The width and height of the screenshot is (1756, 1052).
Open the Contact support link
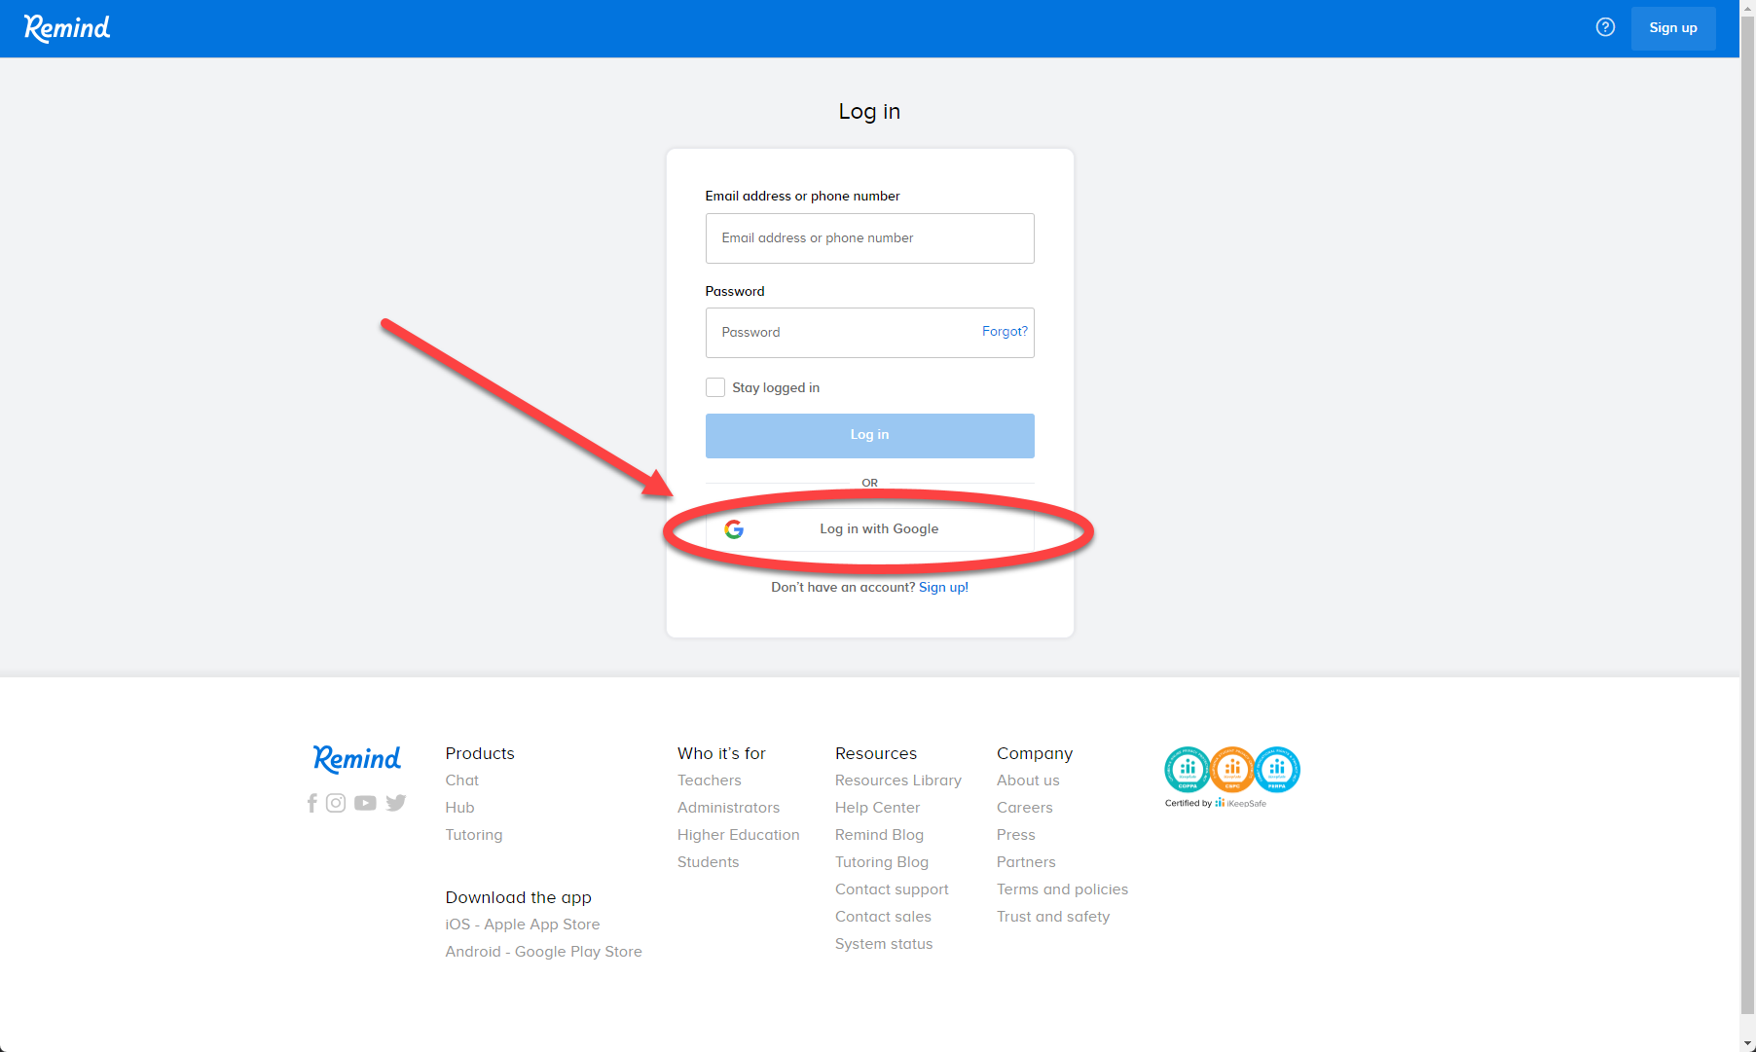tap(893, 889)
